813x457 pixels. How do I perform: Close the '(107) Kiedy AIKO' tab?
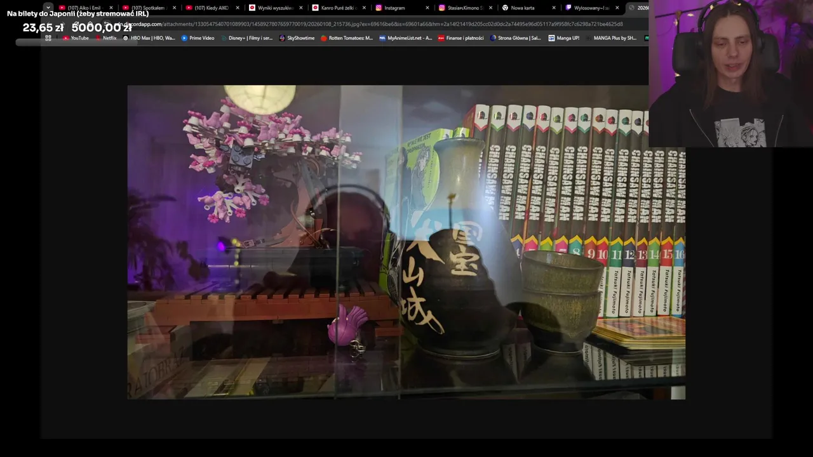point(238,8)
